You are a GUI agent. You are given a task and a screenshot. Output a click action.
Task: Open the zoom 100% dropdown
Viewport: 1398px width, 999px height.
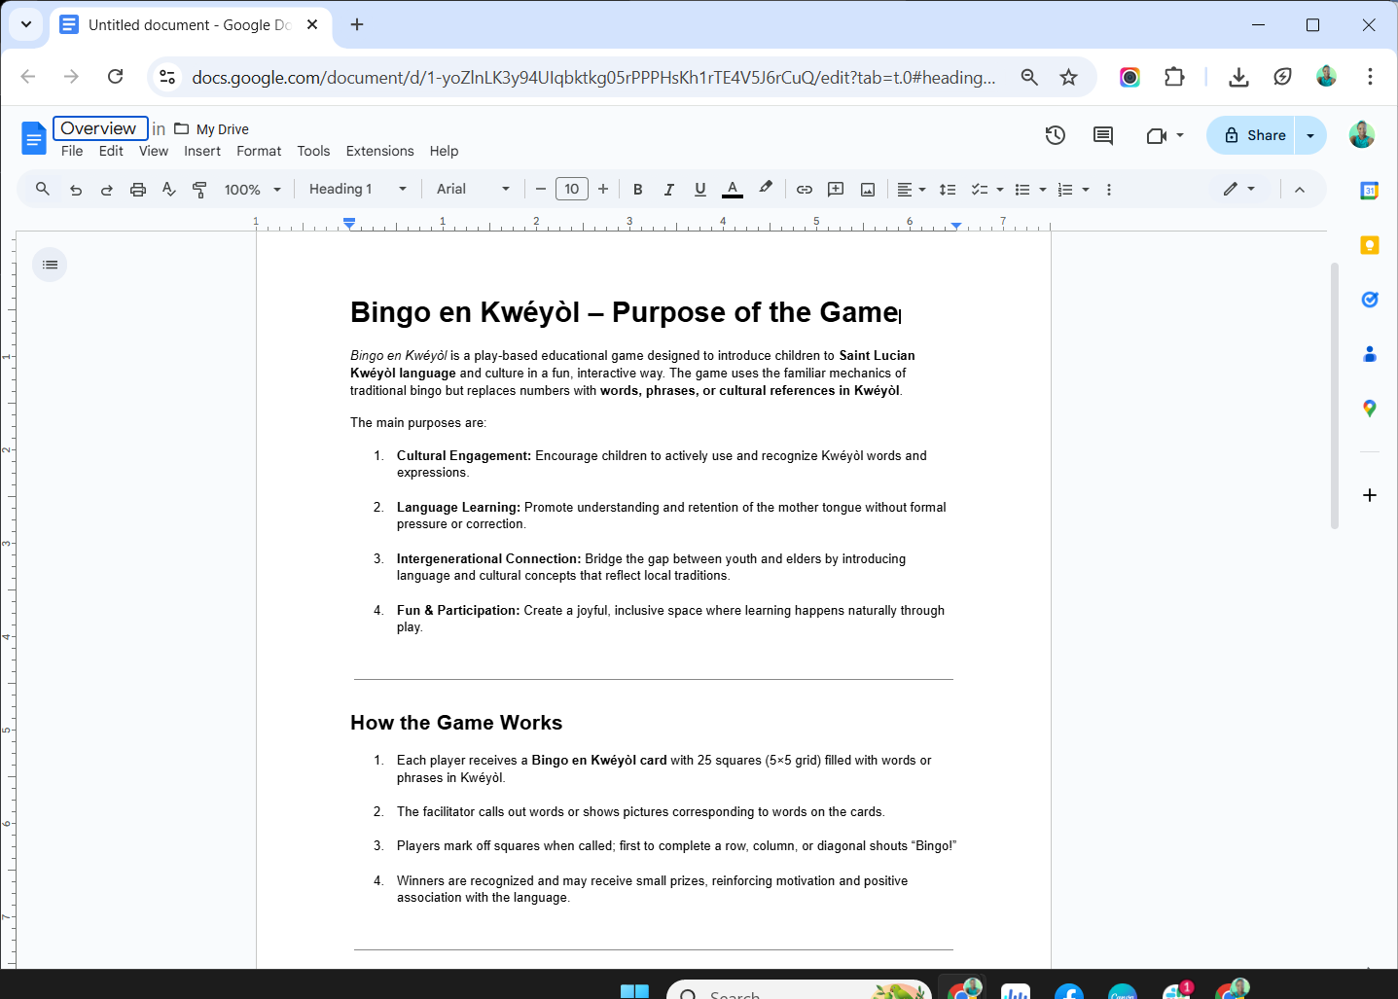point(253,190)
